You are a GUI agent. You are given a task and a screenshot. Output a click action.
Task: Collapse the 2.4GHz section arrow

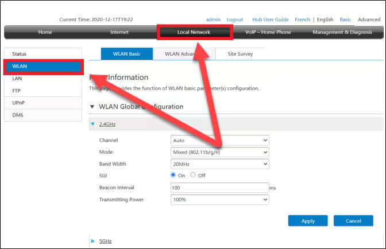tap(92, 124)
